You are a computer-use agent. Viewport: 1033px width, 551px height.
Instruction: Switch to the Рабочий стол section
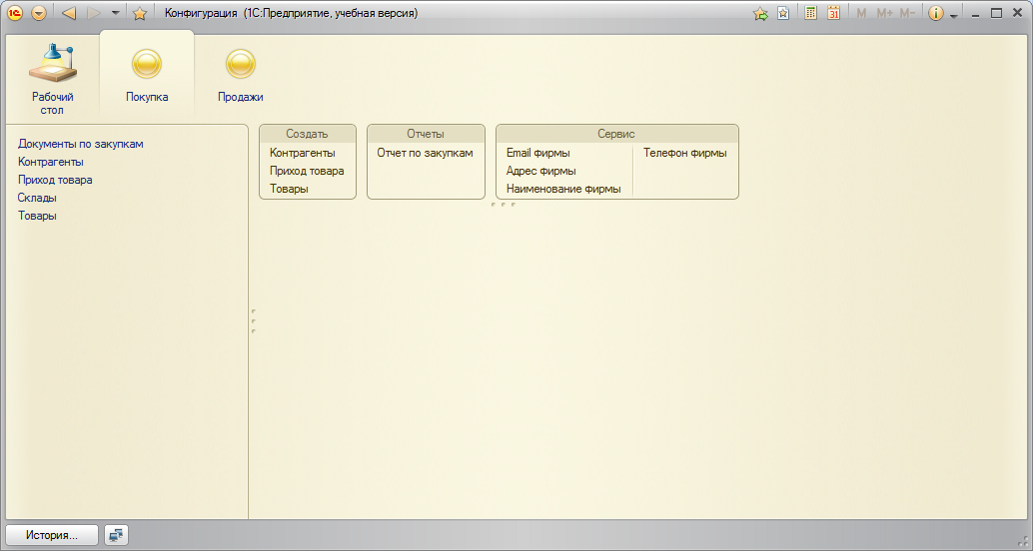(53, 79)
